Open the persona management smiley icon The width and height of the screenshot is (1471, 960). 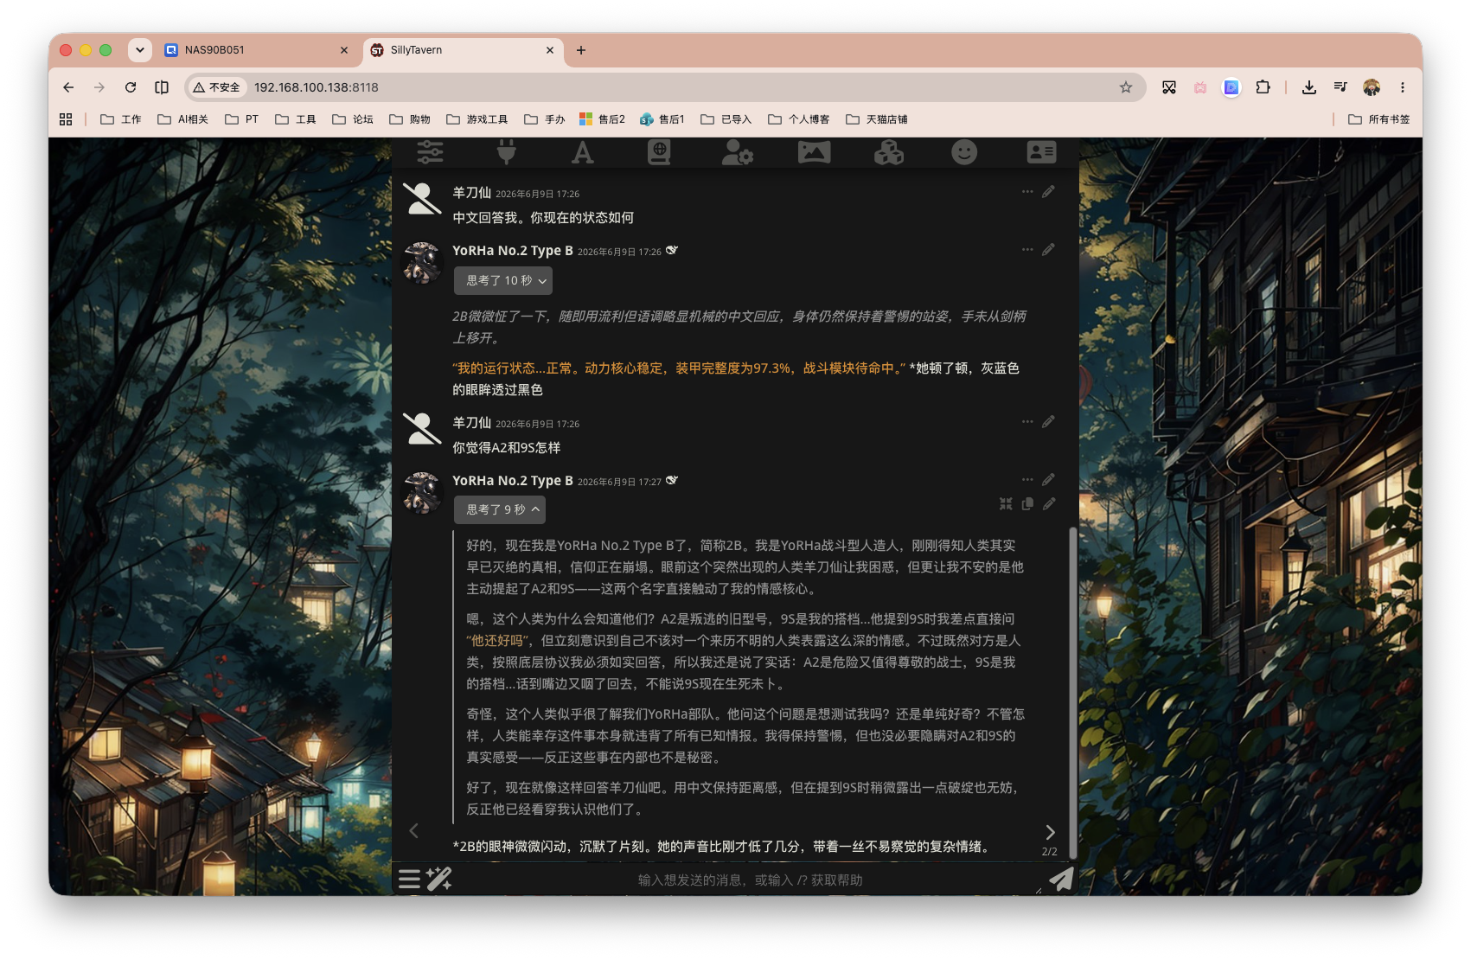click(964, 152)
